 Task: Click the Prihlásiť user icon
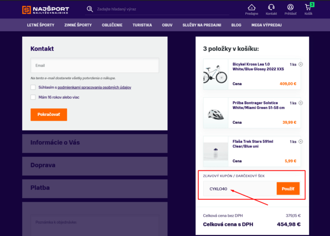(291, 7)
